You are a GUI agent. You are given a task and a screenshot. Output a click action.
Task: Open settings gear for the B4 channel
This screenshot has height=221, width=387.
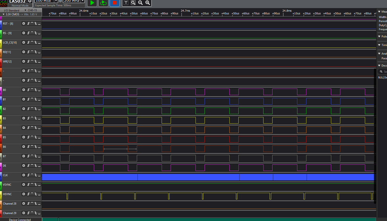click(x=24, y=127)
